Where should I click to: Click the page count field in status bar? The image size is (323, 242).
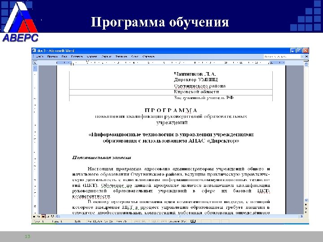(x=78, y=221)
